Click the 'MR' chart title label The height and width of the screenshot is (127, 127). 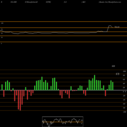(x=113, y=66)
